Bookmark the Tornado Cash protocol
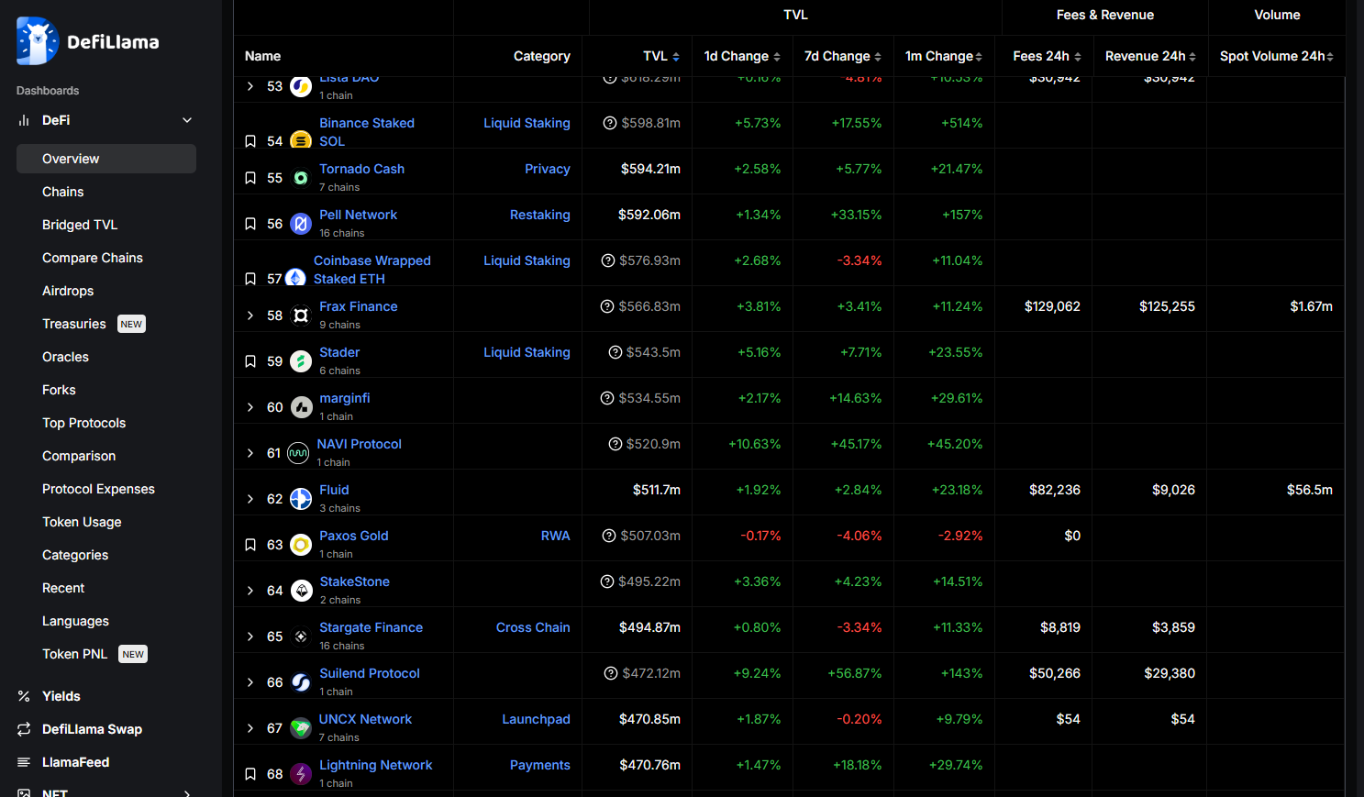Image resolution: width=1364 pixels, height=797 pixels. 250,178
